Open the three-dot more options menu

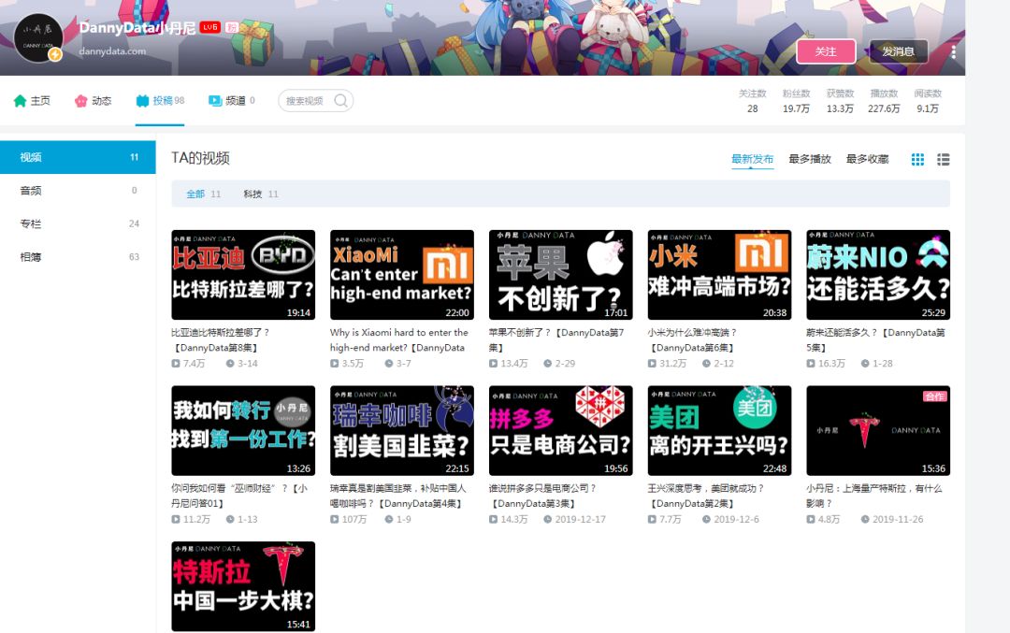click(x=953, y=51)
